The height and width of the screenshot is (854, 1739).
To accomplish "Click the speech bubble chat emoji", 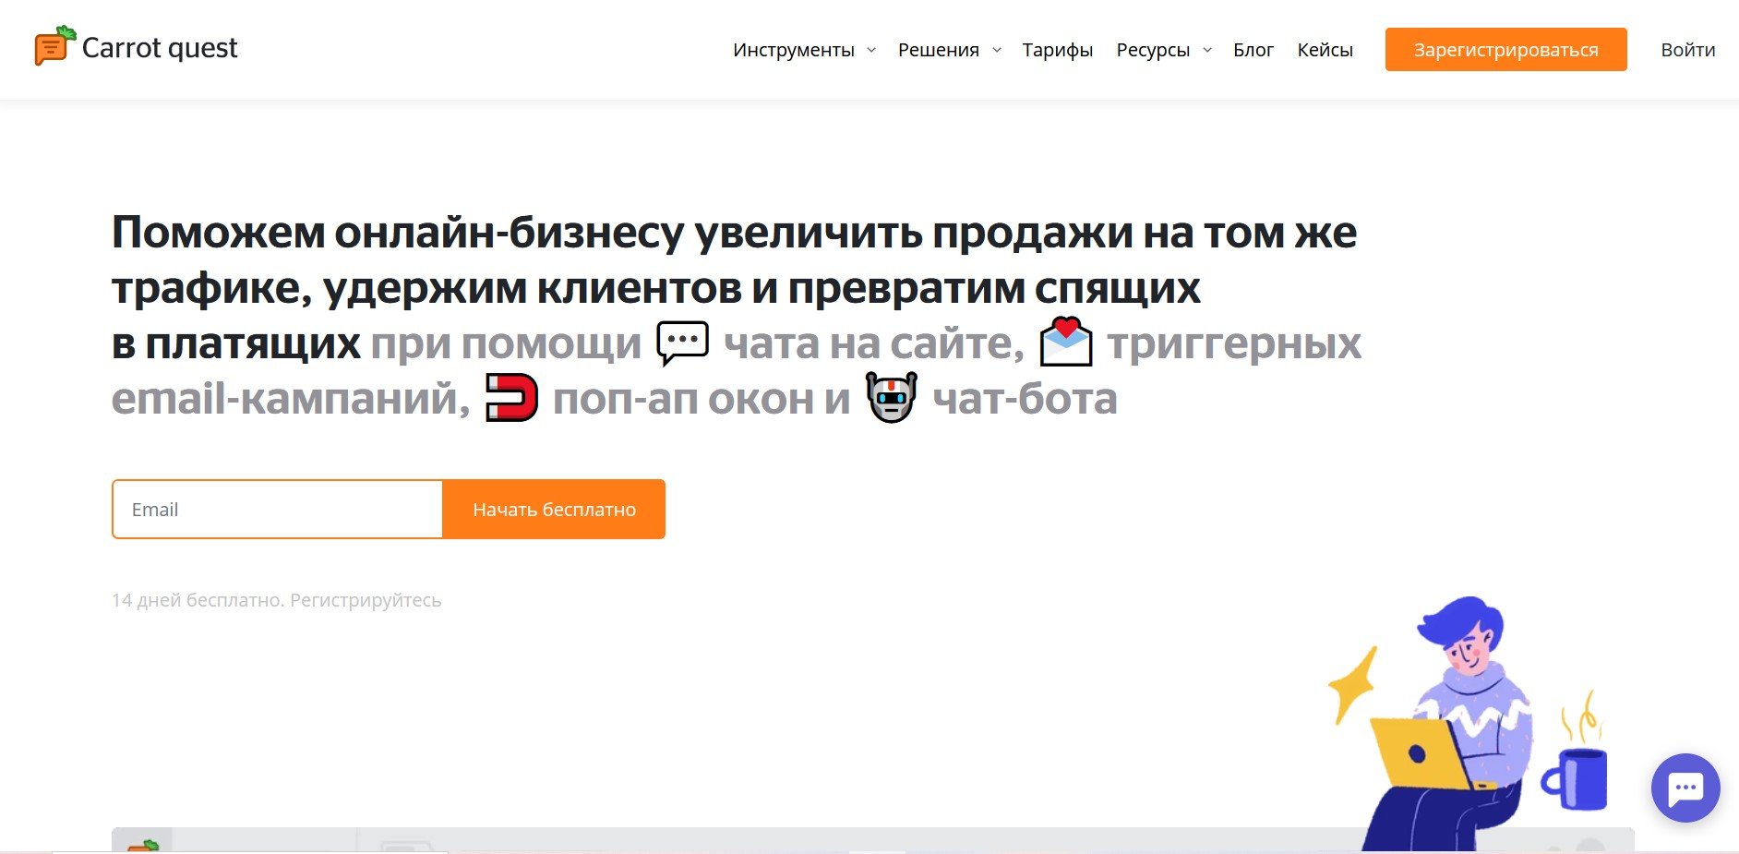I will coord(682,343).
